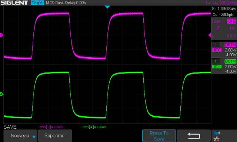The height and width of the screenshot is (142, 237).
Task: Select the USB drive status icon
Action: point(217,133)
